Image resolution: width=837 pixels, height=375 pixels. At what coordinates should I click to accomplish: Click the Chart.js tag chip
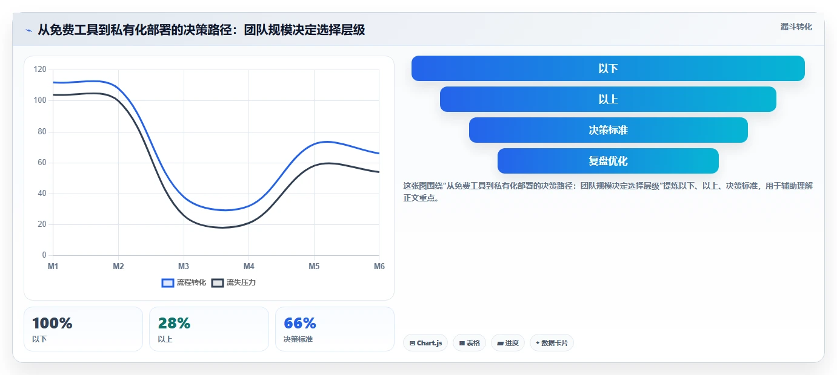[x=425, y=343]
